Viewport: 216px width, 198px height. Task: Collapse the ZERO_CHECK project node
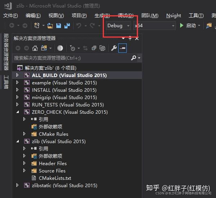click(18, 112)
